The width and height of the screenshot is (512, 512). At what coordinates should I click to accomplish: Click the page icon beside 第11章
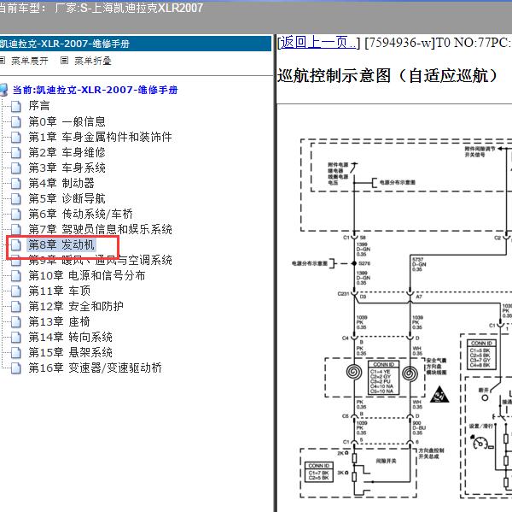click(x=15, y=291)
